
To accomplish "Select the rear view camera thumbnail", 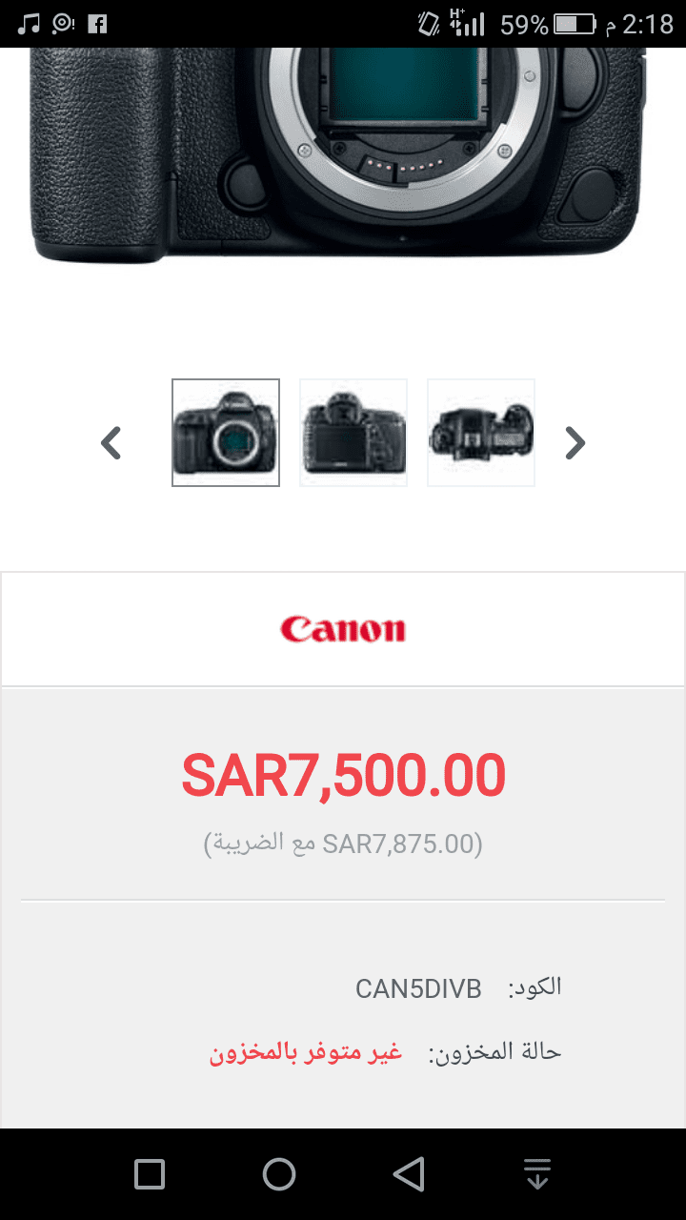I will (353, 433).
